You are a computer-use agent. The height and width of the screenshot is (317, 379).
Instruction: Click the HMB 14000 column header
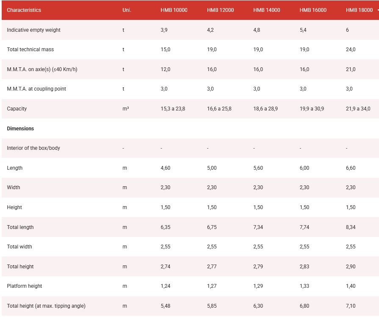[266, 10]
